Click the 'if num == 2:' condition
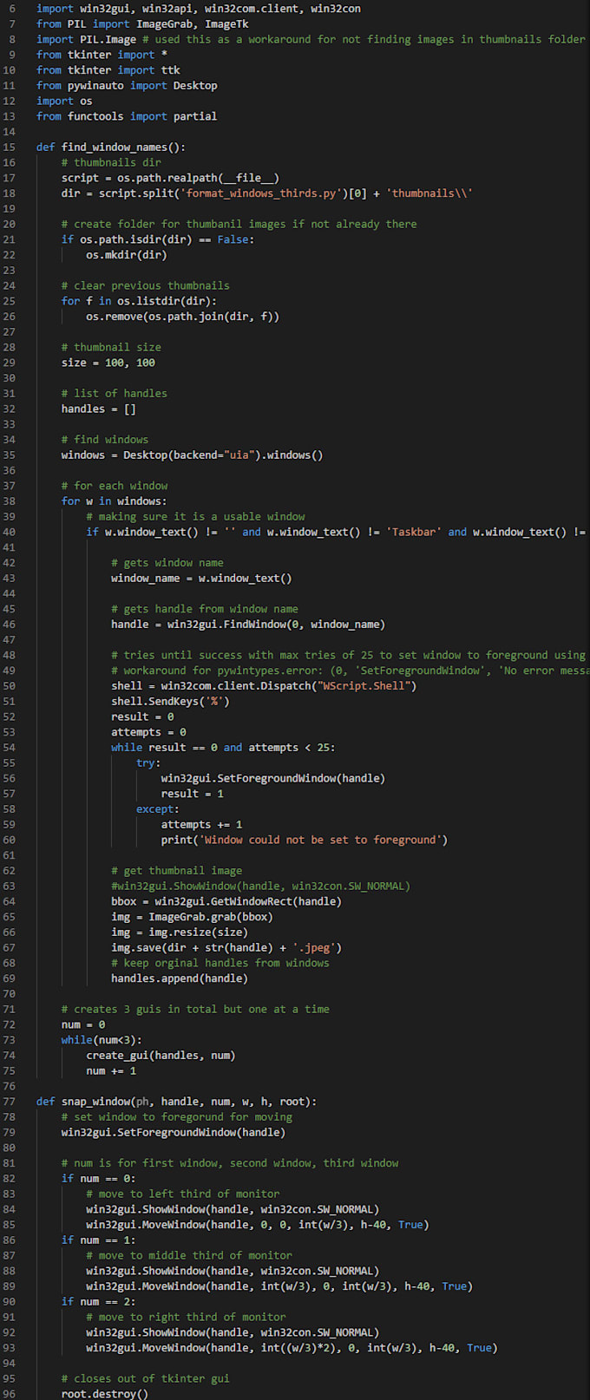 (x=99, y=1302)
